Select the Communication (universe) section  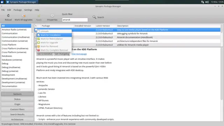point(16,41)
